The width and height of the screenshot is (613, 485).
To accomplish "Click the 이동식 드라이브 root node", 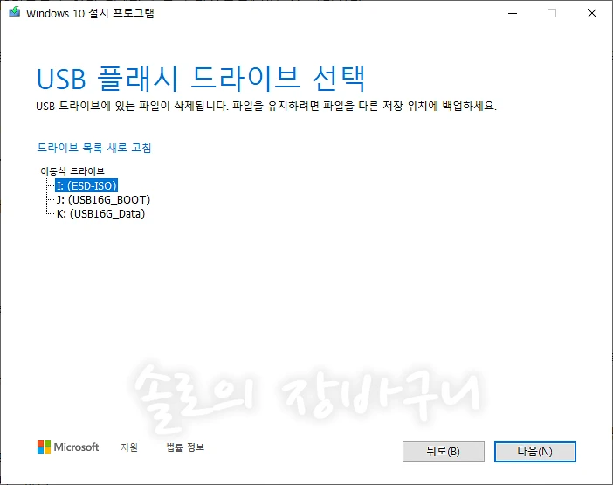I will pyautogui.click(x=72, y=171).
